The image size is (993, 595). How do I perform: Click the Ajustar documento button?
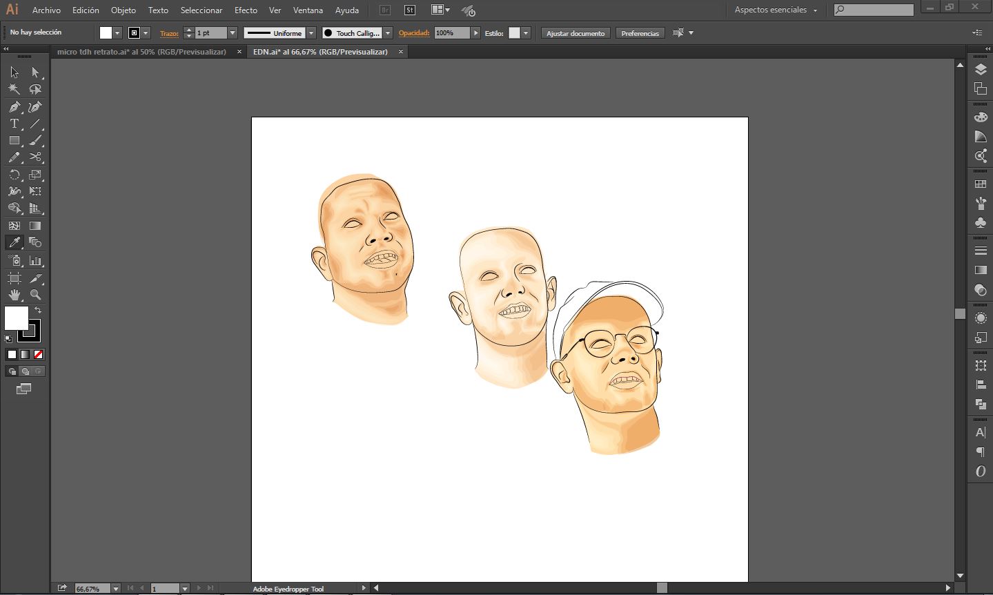click(x=576, y=33)
